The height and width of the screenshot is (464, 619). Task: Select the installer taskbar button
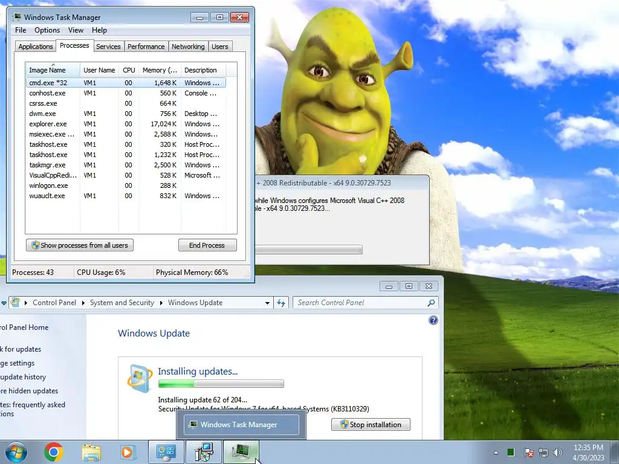pos(204,452)
